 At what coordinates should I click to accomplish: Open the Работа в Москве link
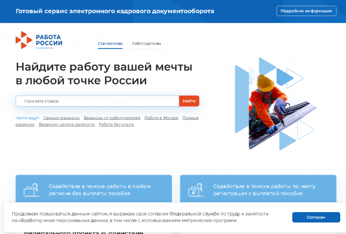[x=161, y=118]
